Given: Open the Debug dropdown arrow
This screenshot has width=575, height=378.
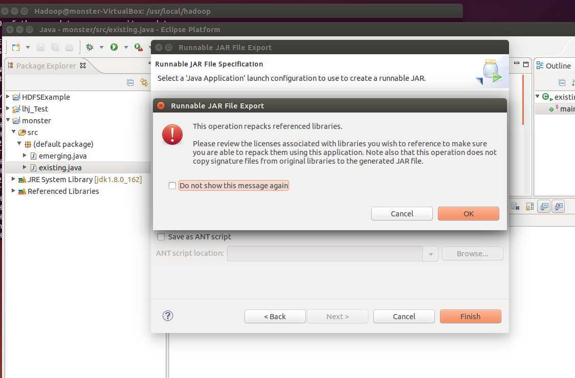Looking at the screenshot, I should click(101, 47).
